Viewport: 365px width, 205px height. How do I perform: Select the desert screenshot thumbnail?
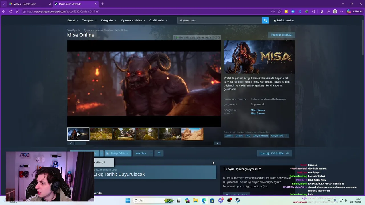pos(192,134)
